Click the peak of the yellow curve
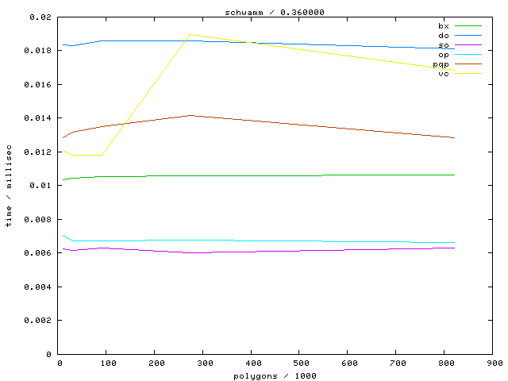This screenshot has height=381, width=508. coord(190,35)
